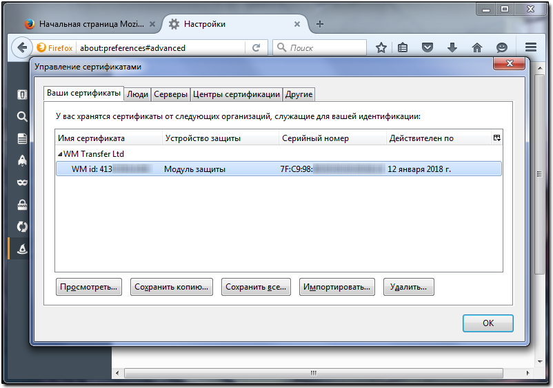Click the browser Back arrow button
The height and width of the screenshot is (388, 553).
pyautogui.click(x=22, y=47)
